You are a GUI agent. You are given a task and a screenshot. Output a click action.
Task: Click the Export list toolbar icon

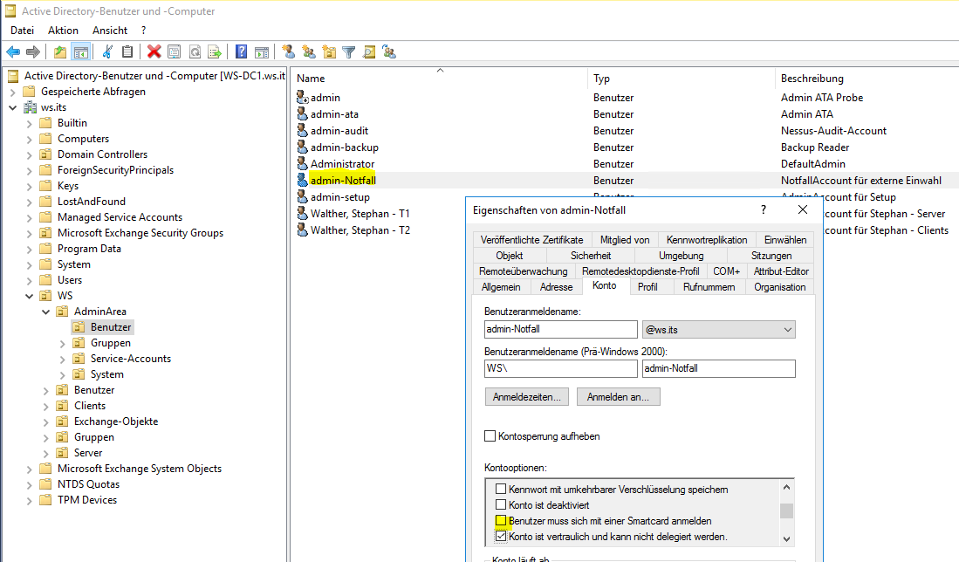click(215, 52)
